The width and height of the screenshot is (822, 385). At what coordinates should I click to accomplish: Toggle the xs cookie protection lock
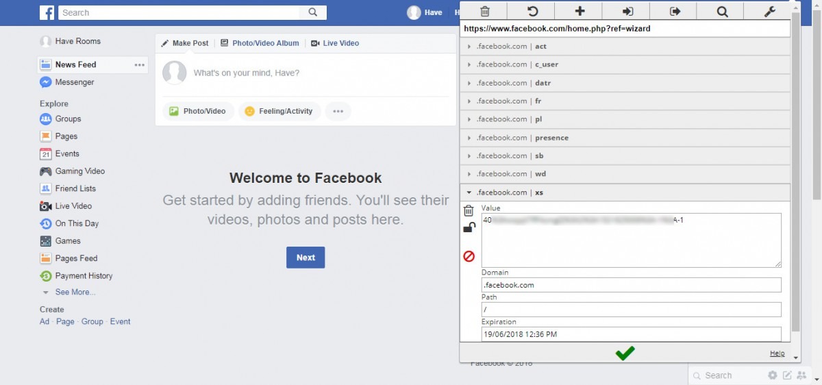pos(469,227)
